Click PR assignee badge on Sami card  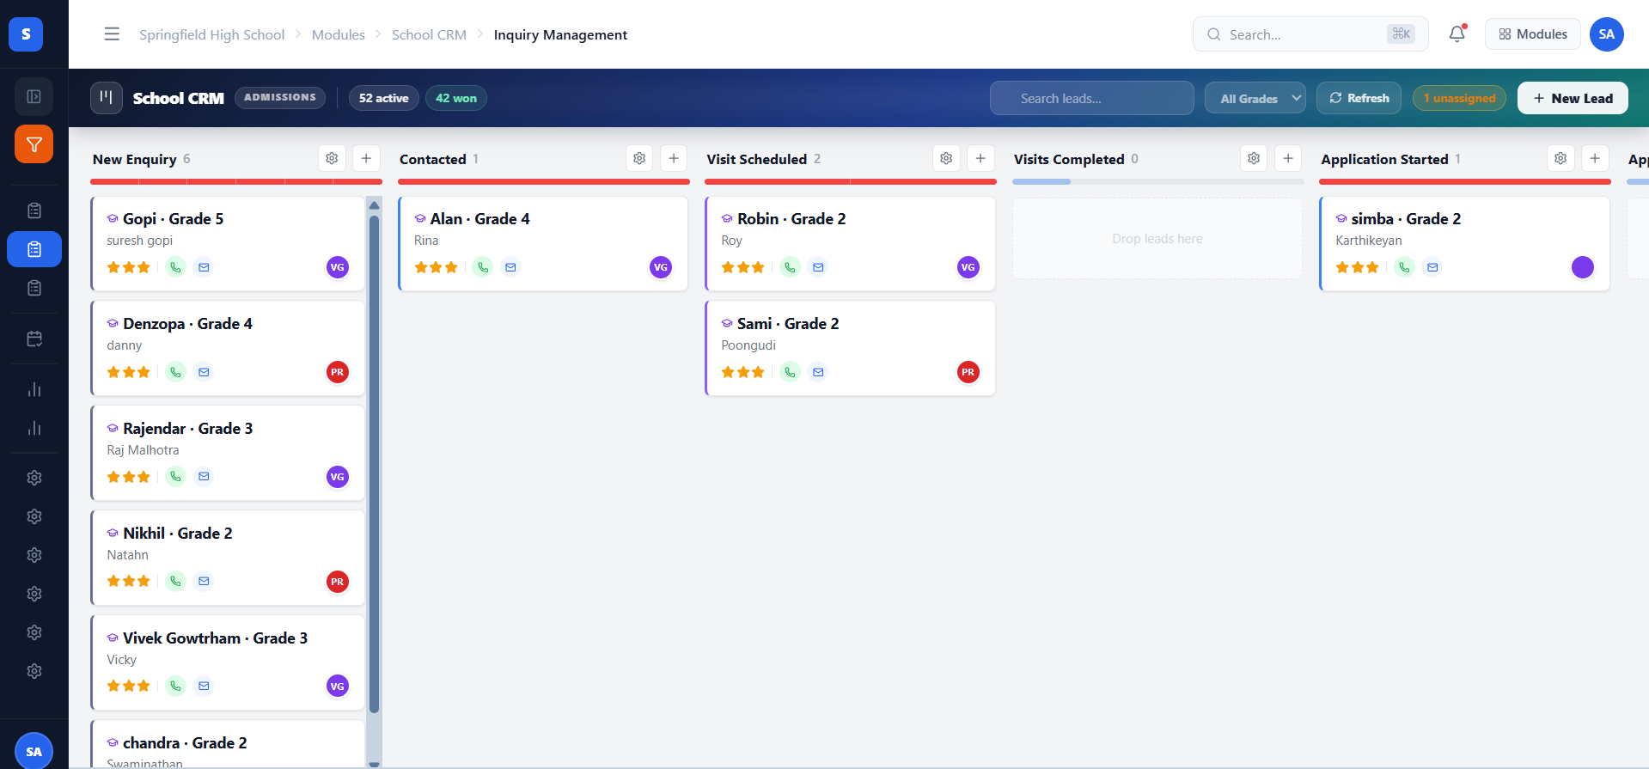(968, 372)
